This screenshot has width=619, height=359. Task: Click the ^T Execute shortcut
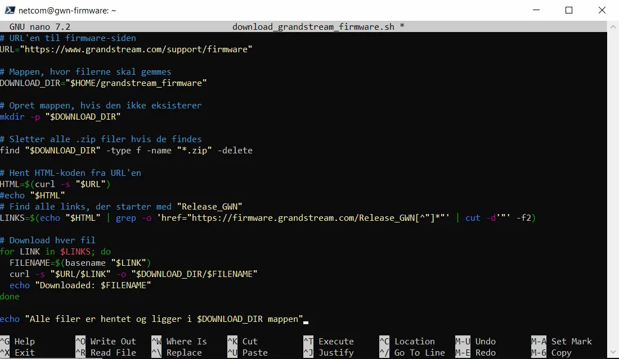click(329, 341)
